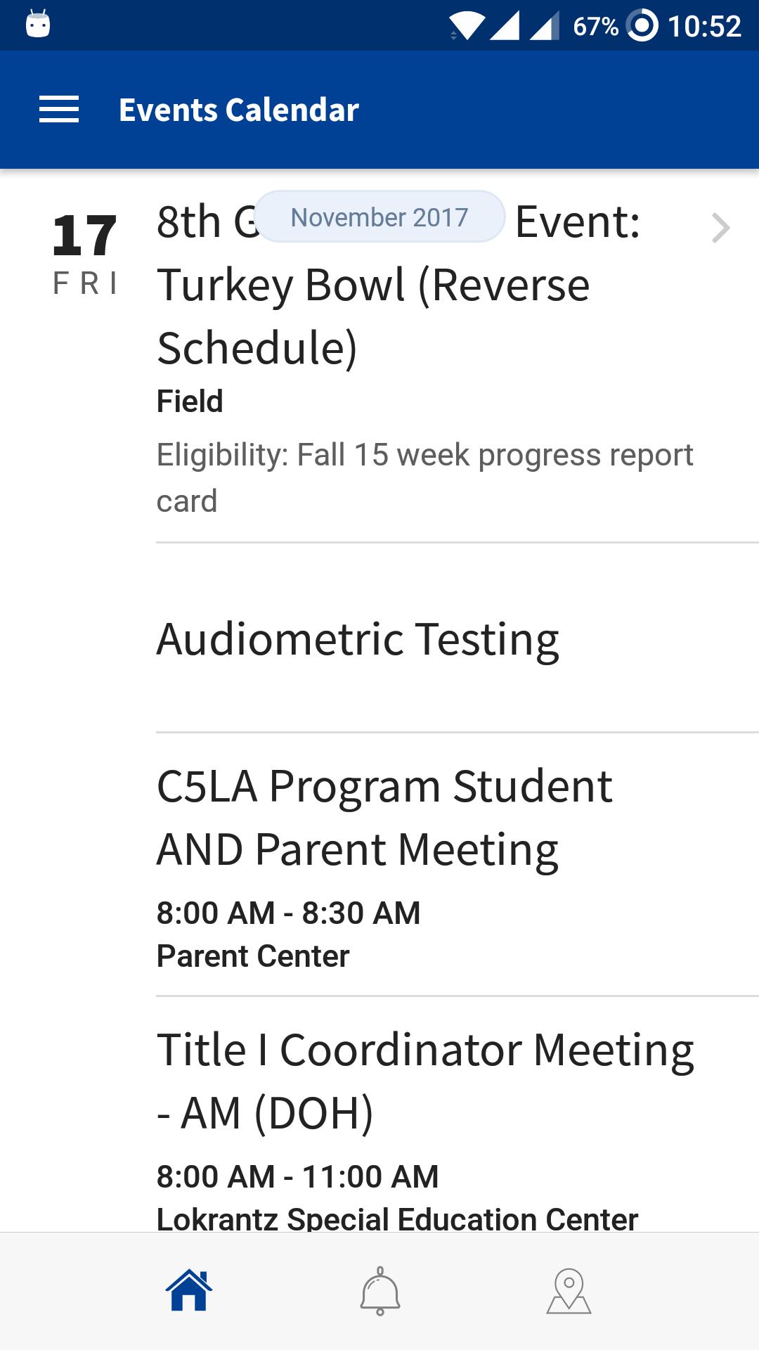Screen dimensions: 759x1350
Task: Tap the Eligibility progress report description
Action: (x=424, y=477)
